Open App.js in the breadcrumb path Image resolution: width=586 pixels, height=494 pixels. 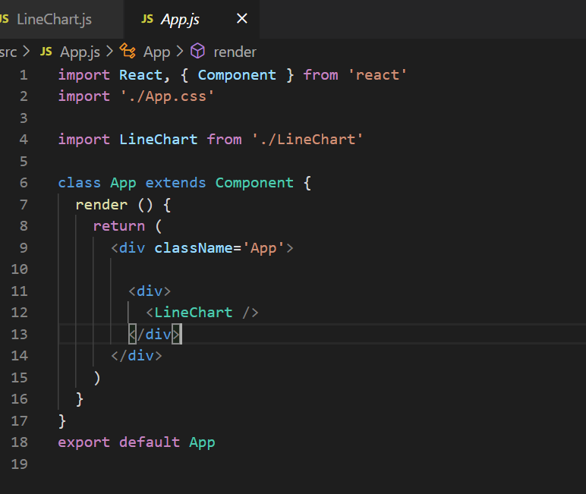(80, 52)
